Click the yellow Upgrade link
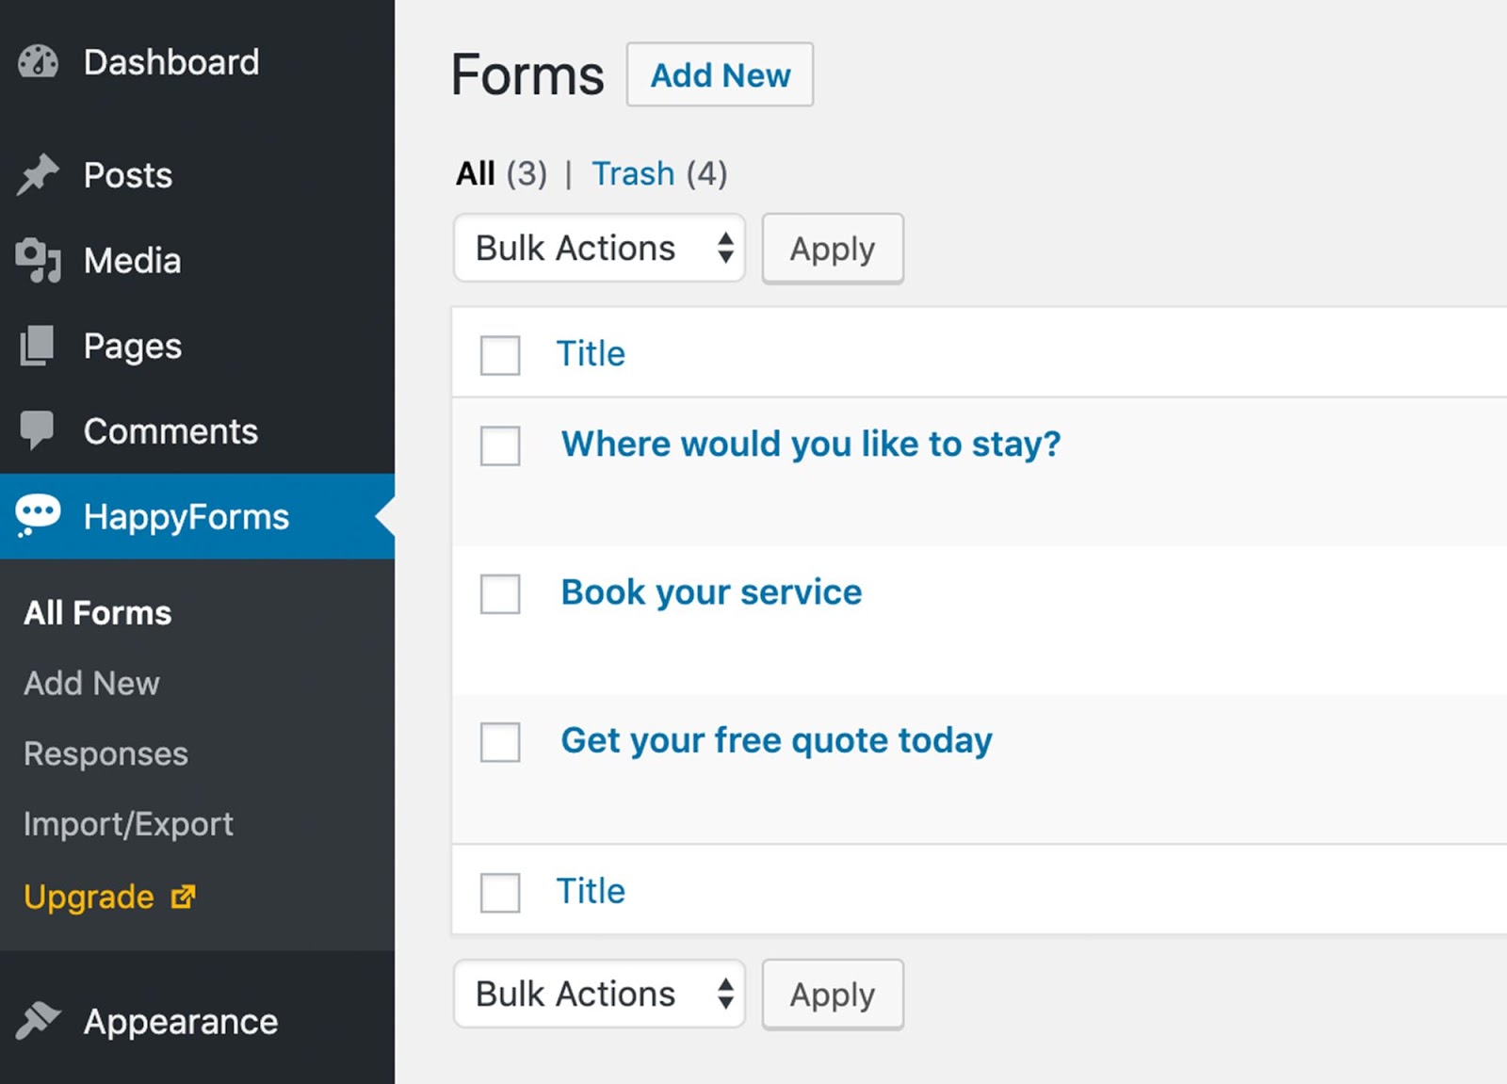This screenshot has width=1507, height=1084. pyautogui.click(x=110, y=897)
